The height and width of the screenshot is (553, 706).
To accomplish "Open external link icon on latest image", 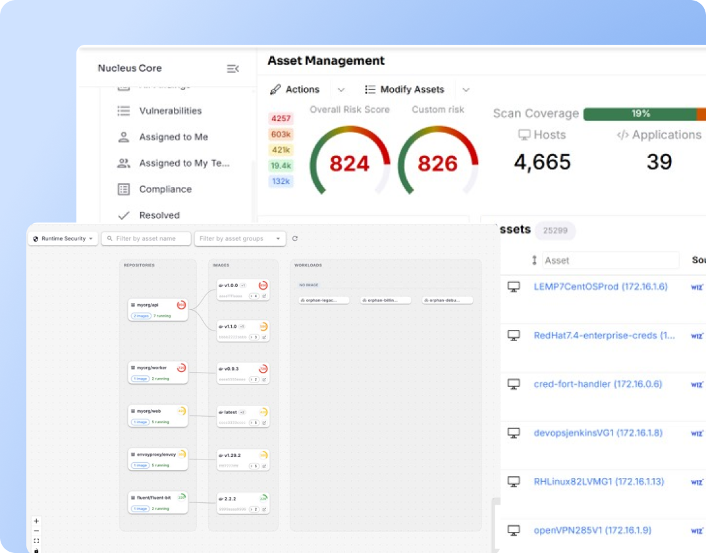I will (264, 423).
